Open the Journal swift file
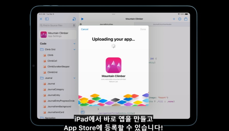The height and width of the screenshot is (131, 229). tap(51, 84)
